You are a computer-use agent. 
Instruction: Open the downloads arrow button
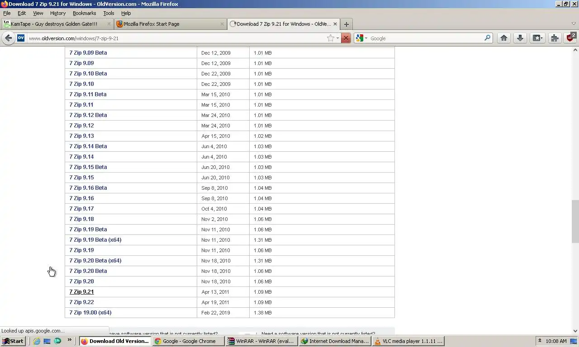(520, 38)
